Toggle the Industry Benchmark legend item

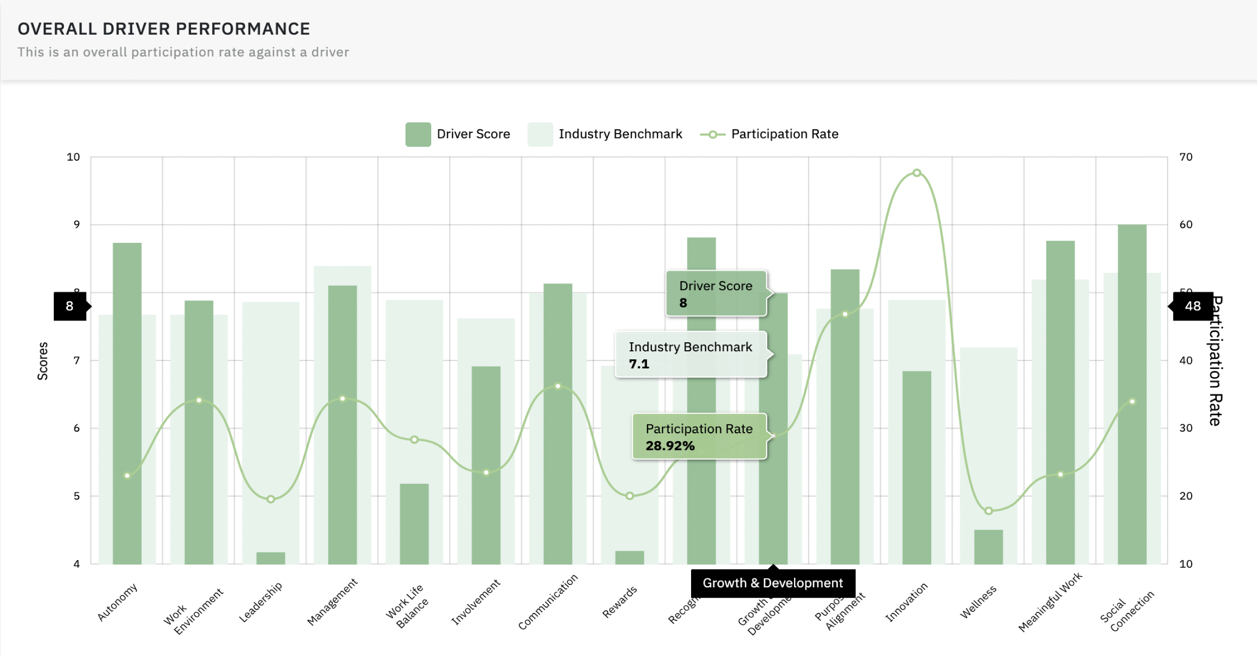coord(620,134)
